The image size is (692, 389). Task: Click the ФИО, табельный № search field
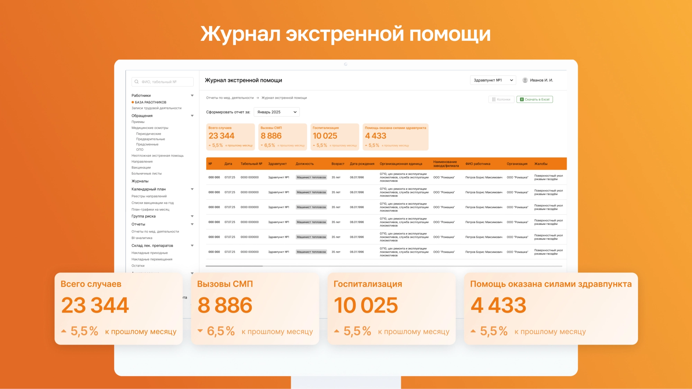[x=161, y=82]
